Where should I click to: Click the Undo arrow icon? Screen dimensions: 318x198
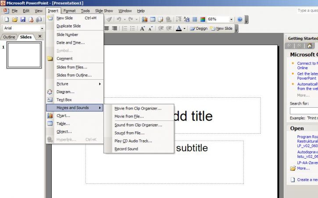coord(119,19)
